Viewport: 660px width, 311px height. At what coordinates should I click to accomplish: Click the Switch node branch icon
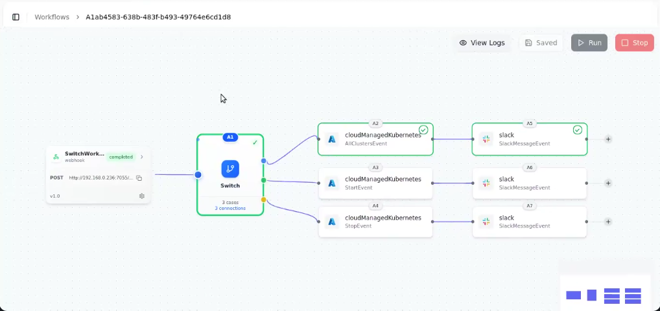pyautogui.click(x=230, y=169)
